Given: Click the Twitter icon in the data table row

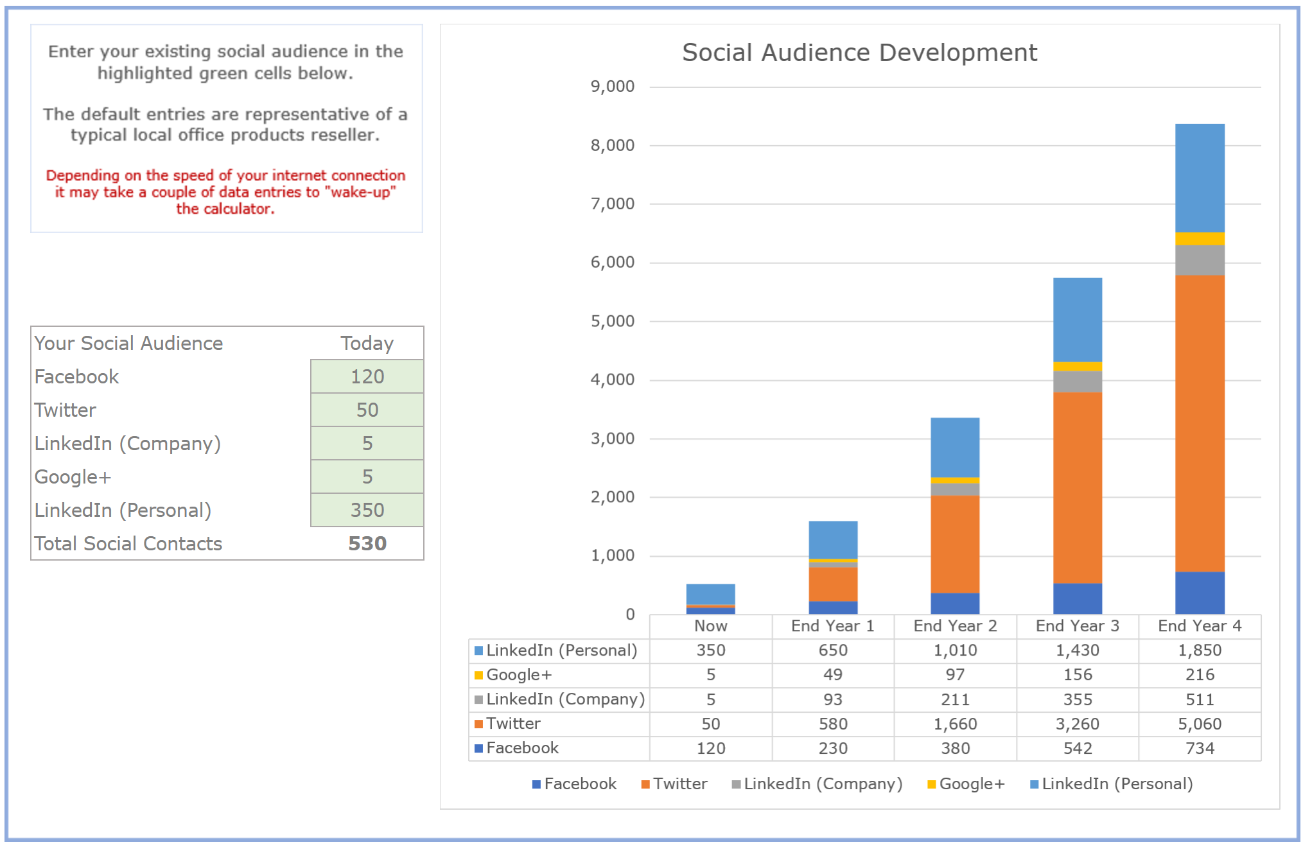Looking at the screenshot, I should (478, 724).
